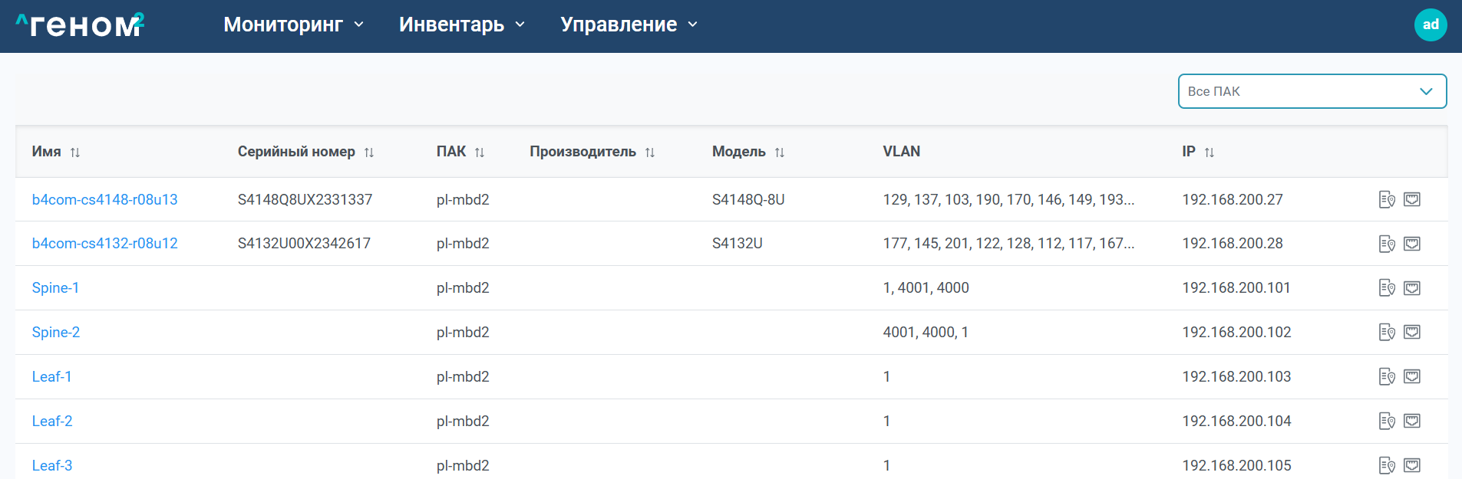
Task: Follow the Spine-1 device link
Action: [55, 288]
